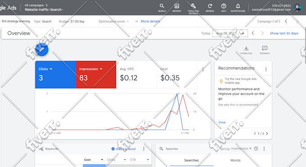Click the Optimization score text
306x167 pixels.
[113, 21]
